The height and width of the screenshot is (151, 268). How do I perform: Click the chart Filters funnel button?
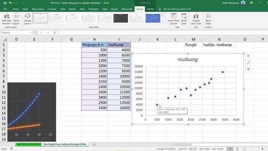[248, 70]
